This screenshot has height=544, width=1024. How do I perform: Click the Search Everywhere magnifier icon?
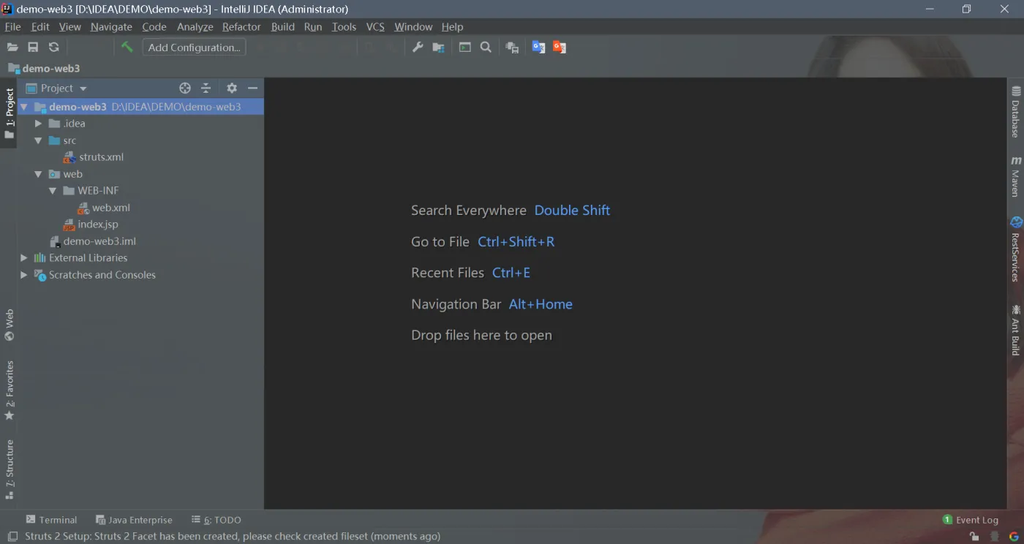pyautogui.click(x=486, y=48)
